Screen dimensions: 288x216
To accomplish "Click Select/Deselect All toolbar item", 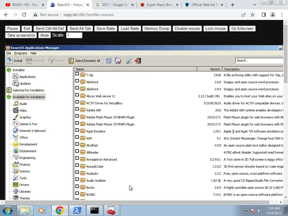I will point(84,61).
